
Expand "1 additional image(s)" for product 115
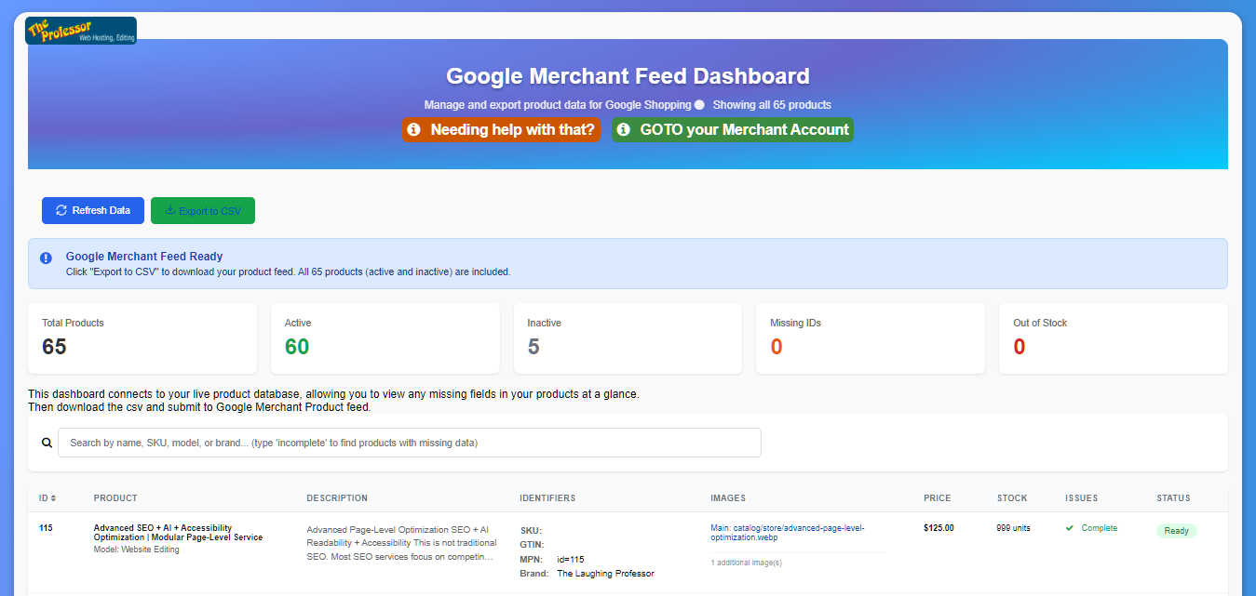click(746, 563)
